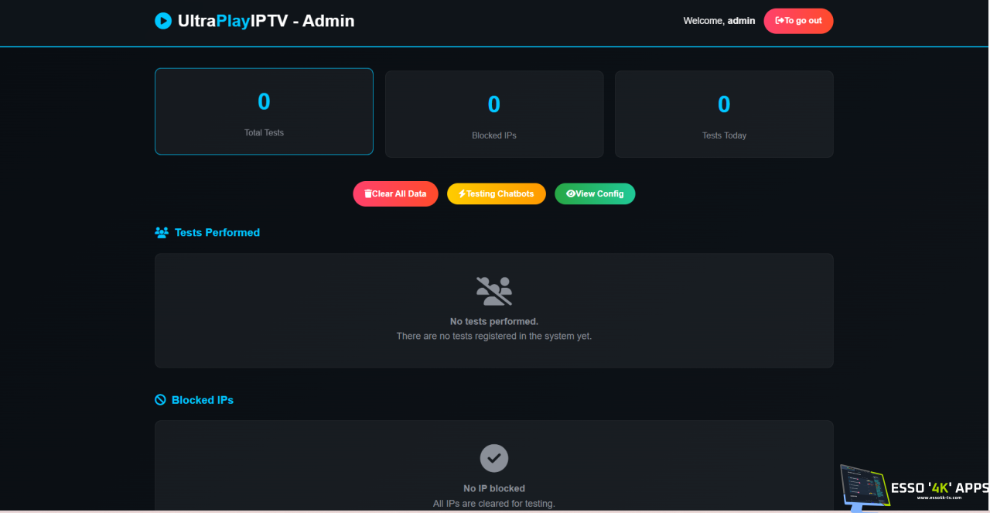Click the UltraPlayIPTV play logo icon
990x513 pixels.
pyautogui.click(x=162, y=21)
